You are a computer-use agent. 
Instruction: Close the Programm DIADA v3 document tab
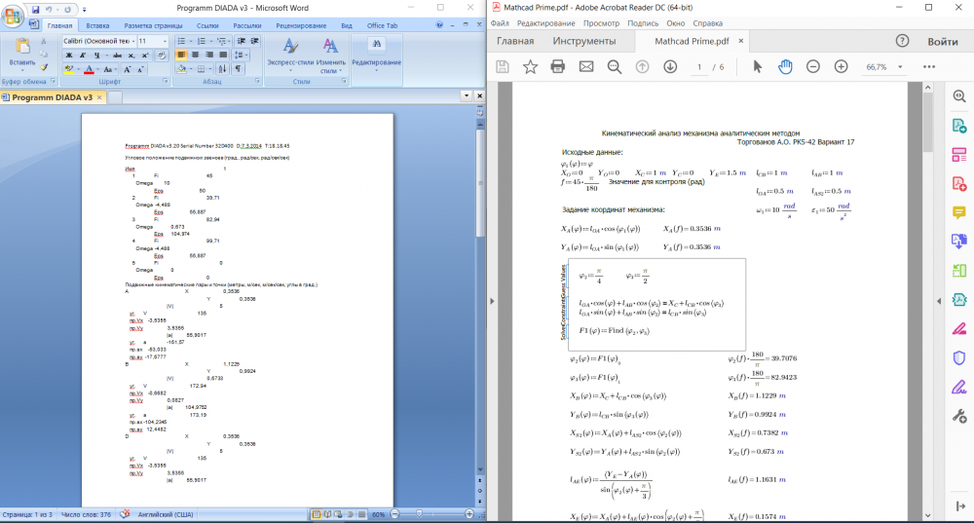(x=99, y=97)
